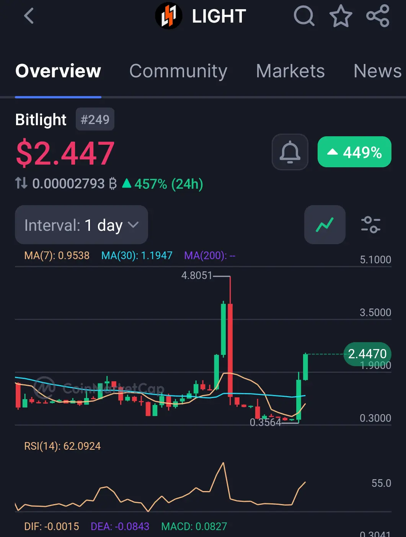Tap the 2.4470 current price tag
The height and width of the screenshot is (537, 406).
(367, 354)
